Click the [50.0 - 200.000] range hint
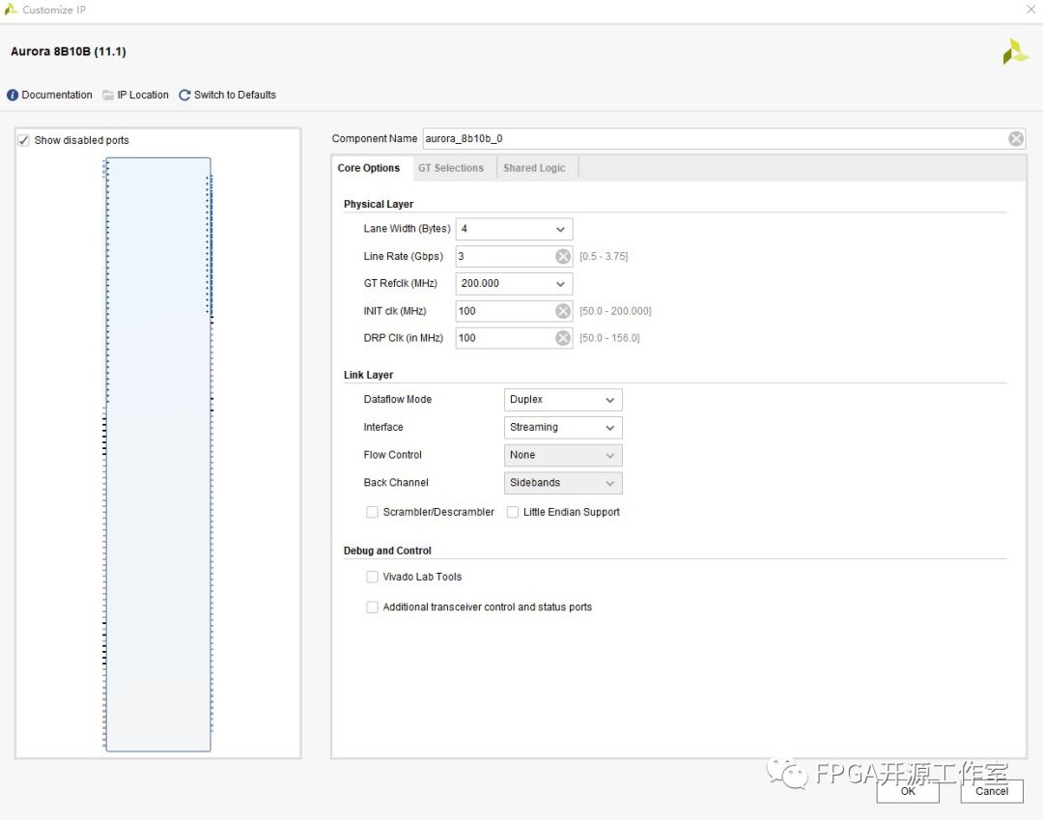Image resolution: width=1043 pixels, height=820 pixels. coord(615,311)
